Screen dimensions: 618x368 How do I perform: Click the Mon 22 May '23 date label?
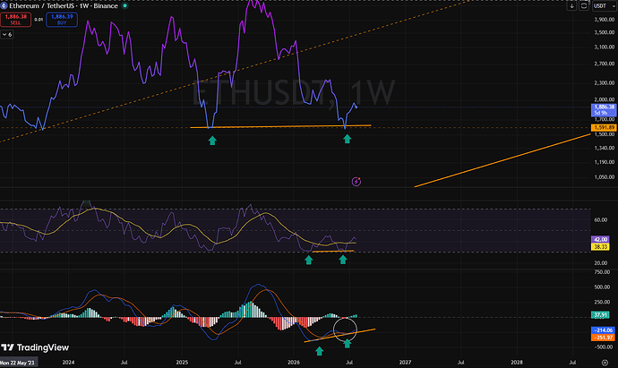(x=18, y=363)
